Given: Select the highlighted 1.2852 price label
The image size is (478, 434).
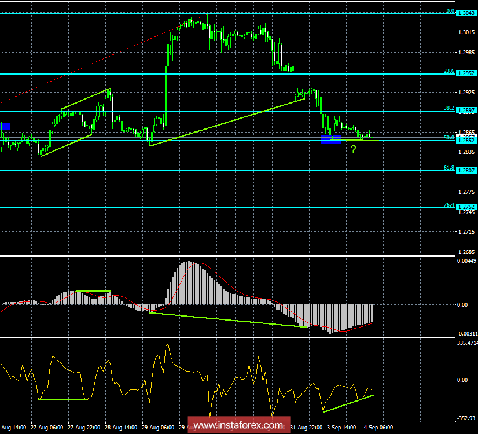Looking at the screenshot, I should [x=466, y=141].
